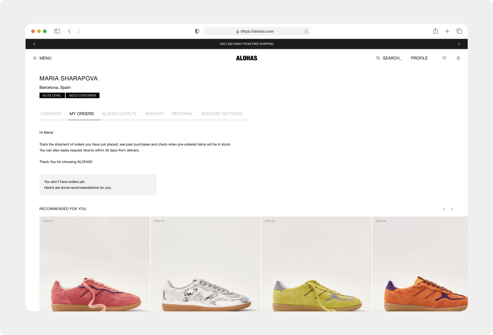The image size is (493, 335).
Task: Click the browser share icon
Action: (x=435, y=31)
